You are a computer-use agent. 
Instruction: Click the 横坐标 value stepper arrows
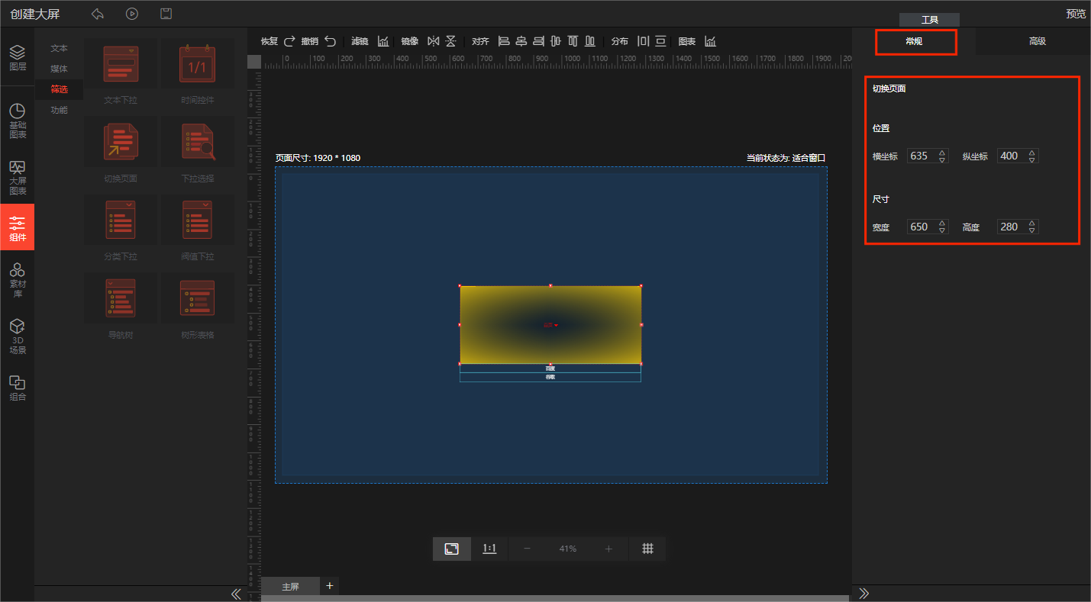click(942, 156)
